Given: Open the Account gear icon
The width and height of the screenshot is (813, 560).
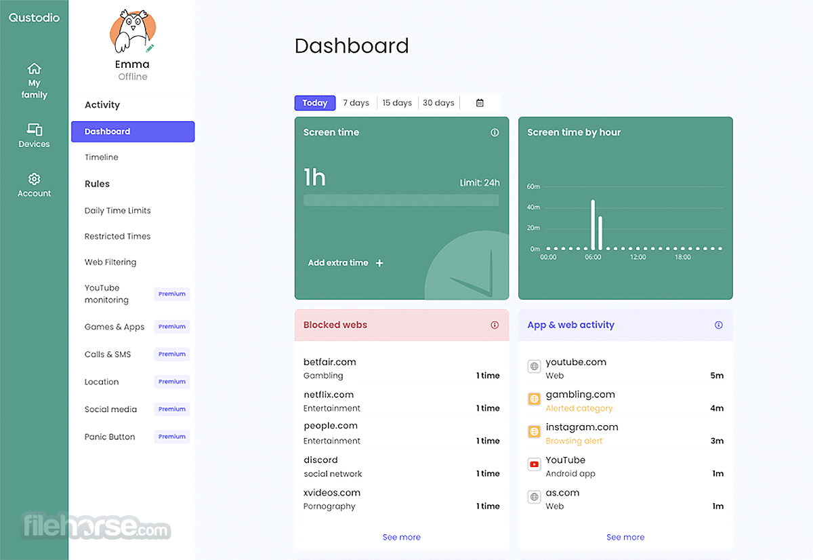Looking at the screenshot, I should (x=34, y=179).
